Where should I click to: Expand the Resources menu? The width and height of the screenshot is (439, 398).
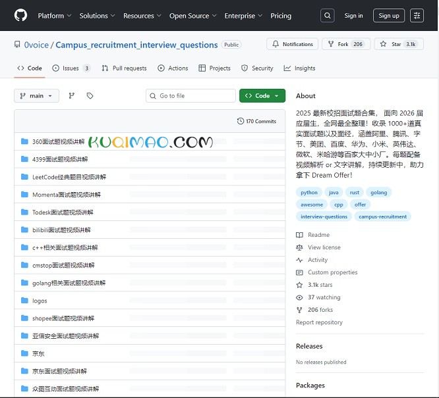[142, 16]
